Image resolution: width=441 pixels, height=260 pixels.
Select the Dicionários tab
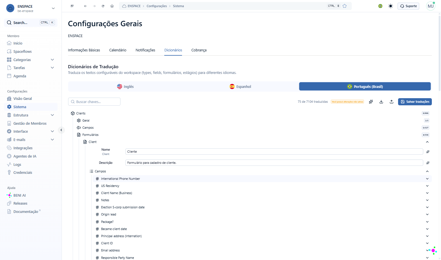pyautogui.click(x=173, y=50)
